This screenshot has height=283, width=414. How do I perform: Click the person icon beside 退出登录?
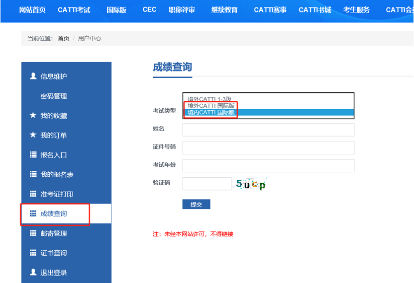coord(33,272)
